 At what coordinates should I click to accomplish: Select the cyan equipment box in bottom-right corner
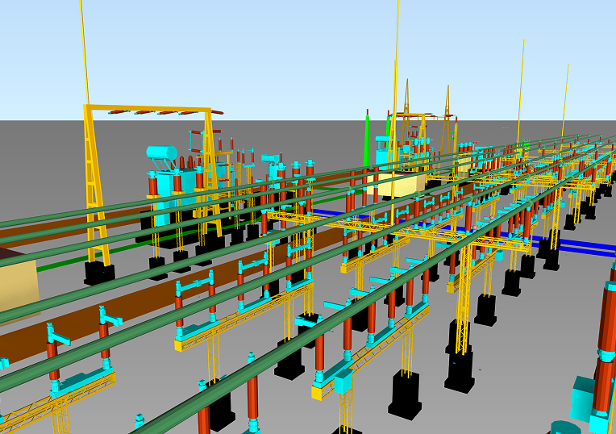(583, 399)
